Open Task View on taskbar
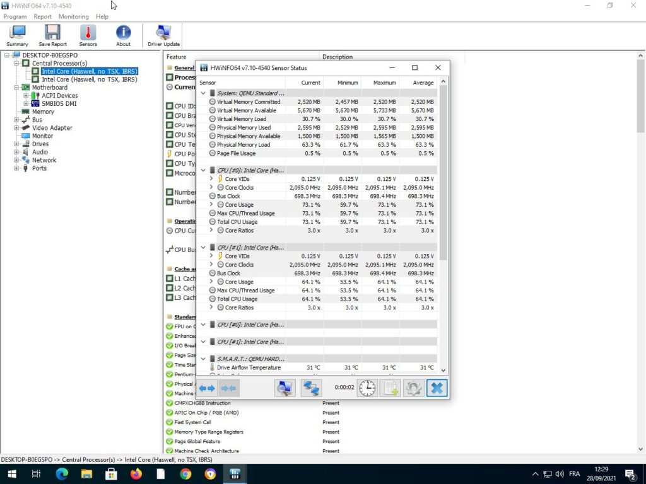This screenshot has width=646, height=484. (36, 474)
